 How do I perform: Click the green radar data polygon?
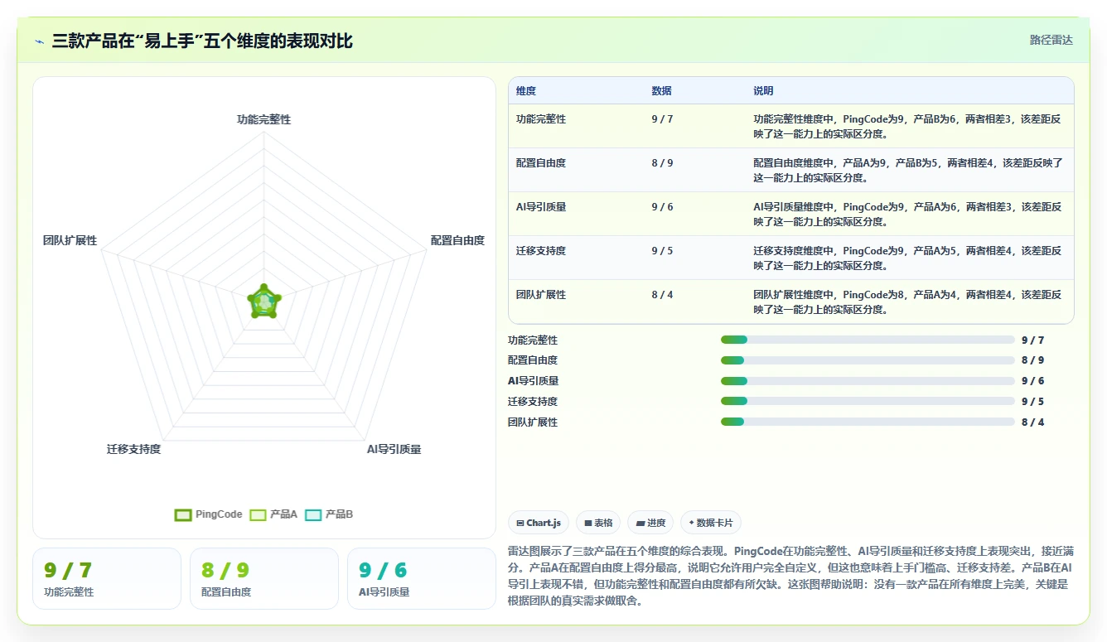264,302
